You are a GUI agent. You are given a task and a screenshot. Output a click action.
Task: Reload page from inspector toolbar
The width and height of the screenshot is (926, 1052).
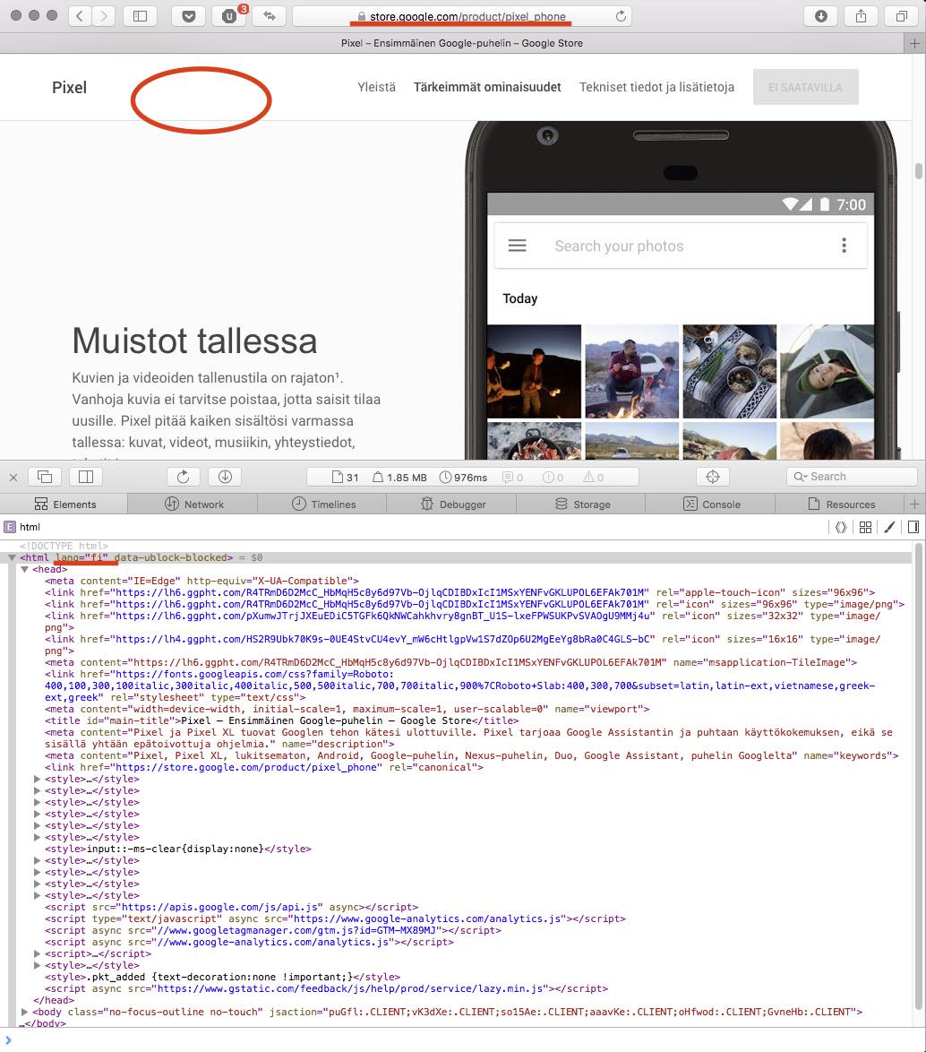183,477
